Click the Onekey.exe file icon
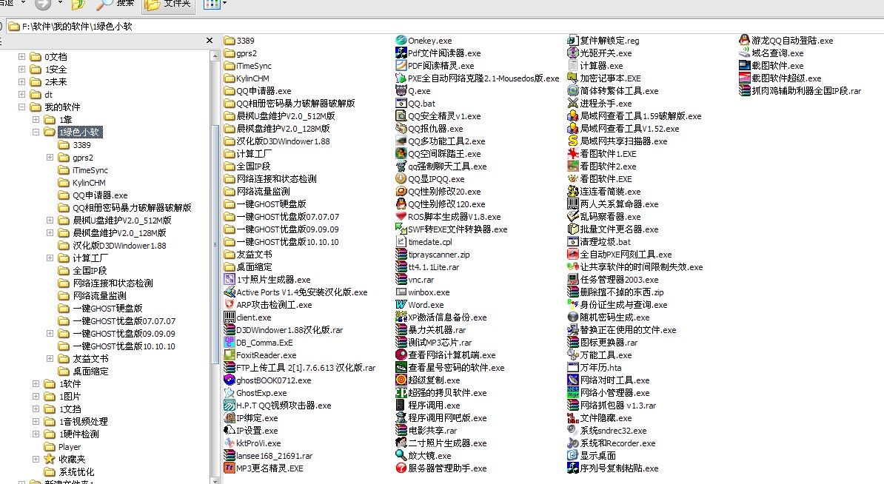 (x=401, y=41)
